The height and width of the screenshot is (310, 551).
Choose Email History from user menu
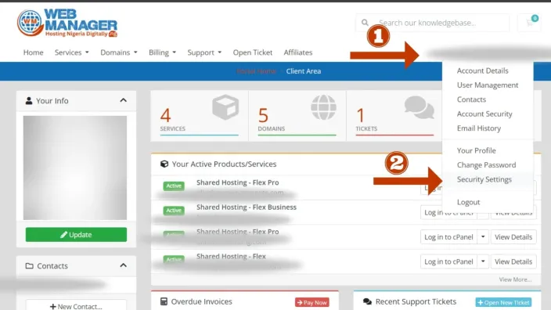[x=479, y=128]
